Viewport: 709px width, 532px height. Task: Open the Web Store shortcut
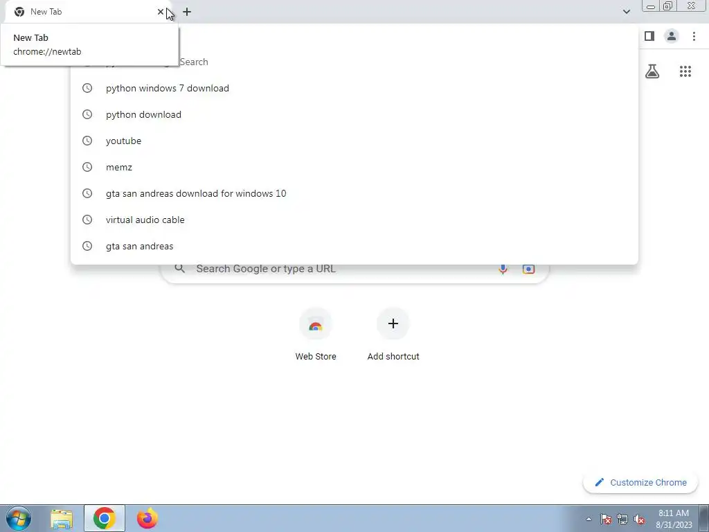pyautogui.click(x=316, y=334)
